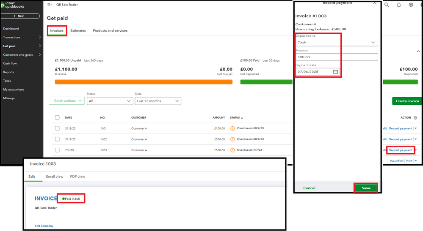This screenshot has width=423, height=231.
Task: Click the orange Overdue bar
Action: tap(144, 82)
